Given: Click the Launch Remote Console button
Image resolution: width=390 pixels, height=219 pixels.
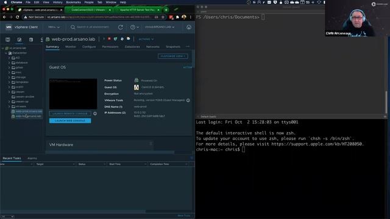Looking at the screenshot, I should tap(70, 114).
